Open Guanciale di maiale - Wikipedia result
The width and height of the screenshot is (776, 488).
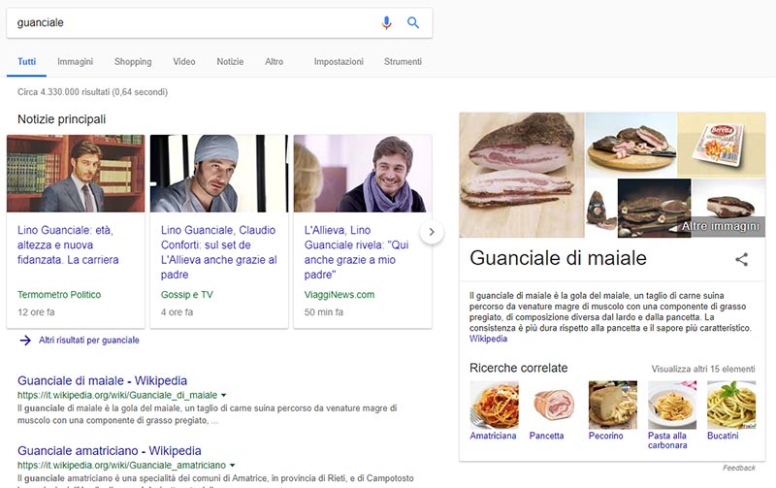[102, 380]
